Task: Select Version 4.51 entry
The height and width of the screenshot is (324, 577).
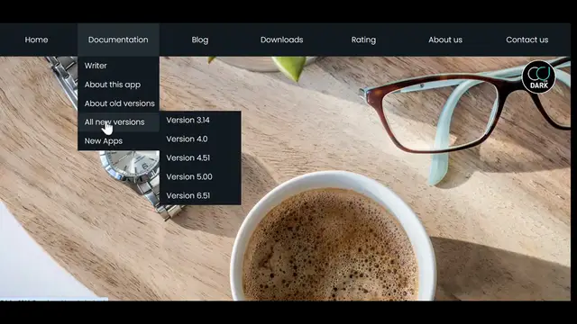Action: pyautogui.click(x=200, y=158)
